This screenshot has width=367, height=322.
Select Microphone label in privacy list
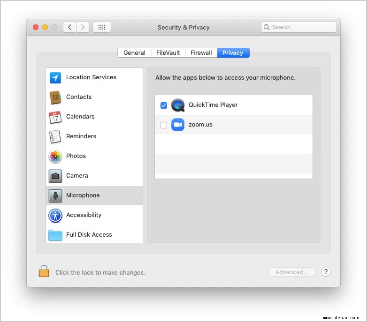83,195
